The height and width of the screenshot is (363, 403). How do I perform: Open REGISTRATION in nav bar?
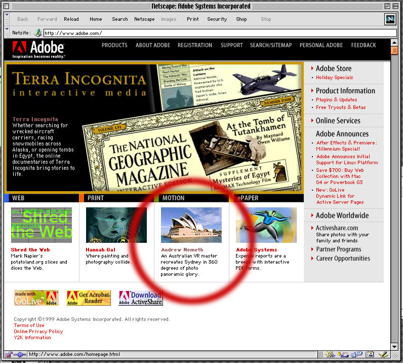pyautogui.click(x=195, y=45)
